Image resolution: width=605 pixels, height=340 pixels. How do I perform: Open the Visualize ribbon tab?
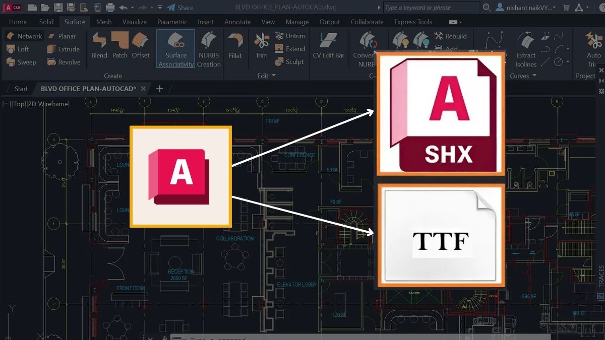tap(135, 22)
